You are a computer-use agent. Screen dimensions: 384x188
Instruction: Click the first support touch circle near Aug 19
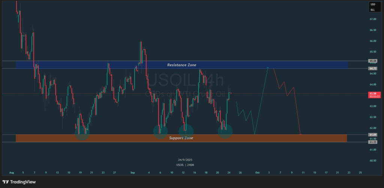coord(82,133)
